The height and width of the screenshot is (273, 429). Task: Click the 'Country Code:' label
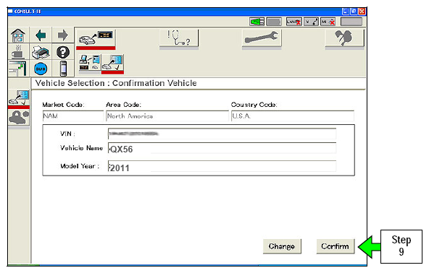tap(254, 105)
